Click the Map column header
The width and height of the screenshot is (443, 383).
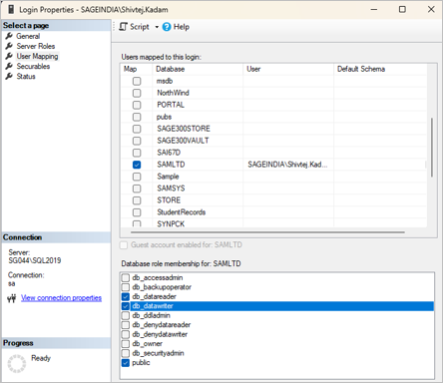tap(137, 69)
